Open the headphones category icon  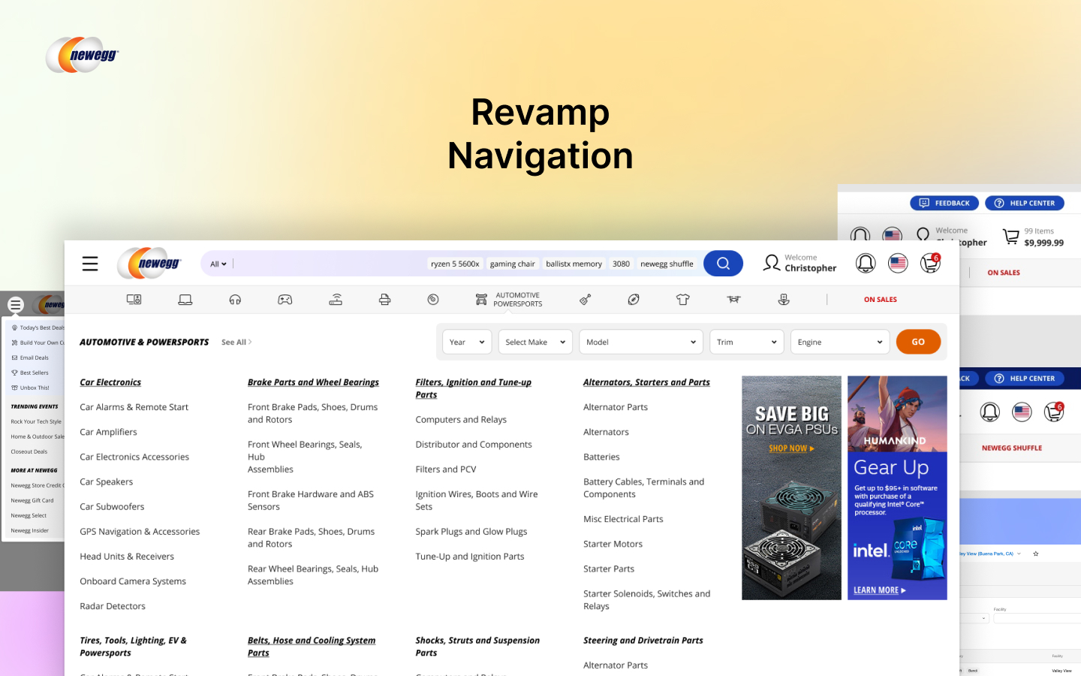(235, 300)
